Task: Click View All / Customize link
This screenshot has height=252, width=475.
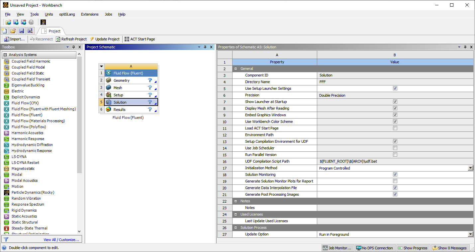Action: pyautogui.click(x=61, y=240)
